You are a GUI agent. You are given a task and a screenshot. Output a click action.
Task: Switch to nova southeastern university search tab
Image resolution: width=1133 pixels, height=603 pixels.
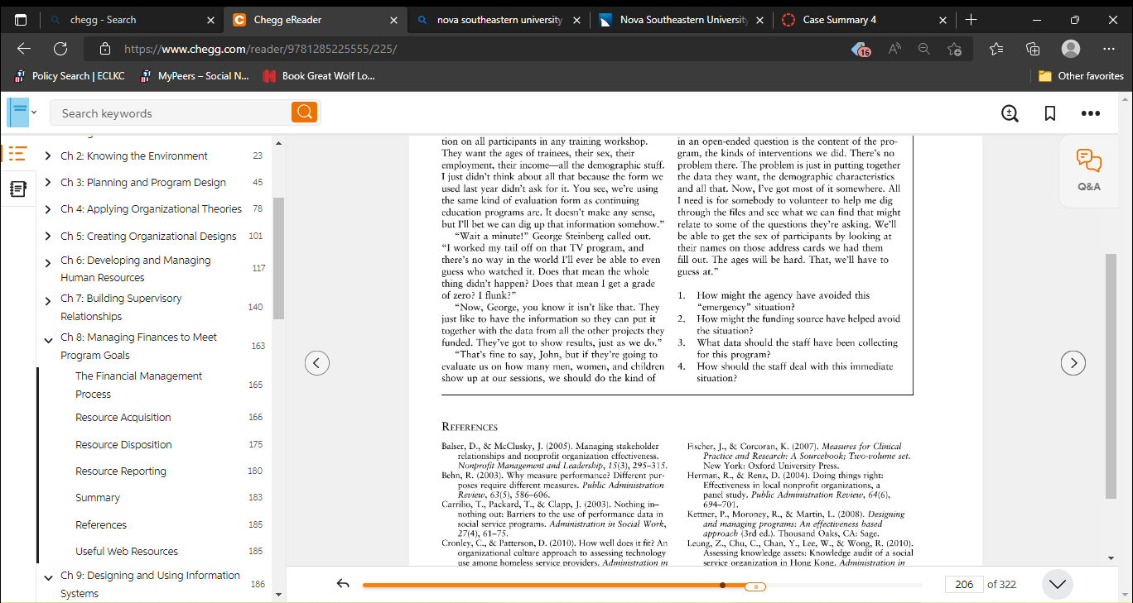(x=500, y=19)
